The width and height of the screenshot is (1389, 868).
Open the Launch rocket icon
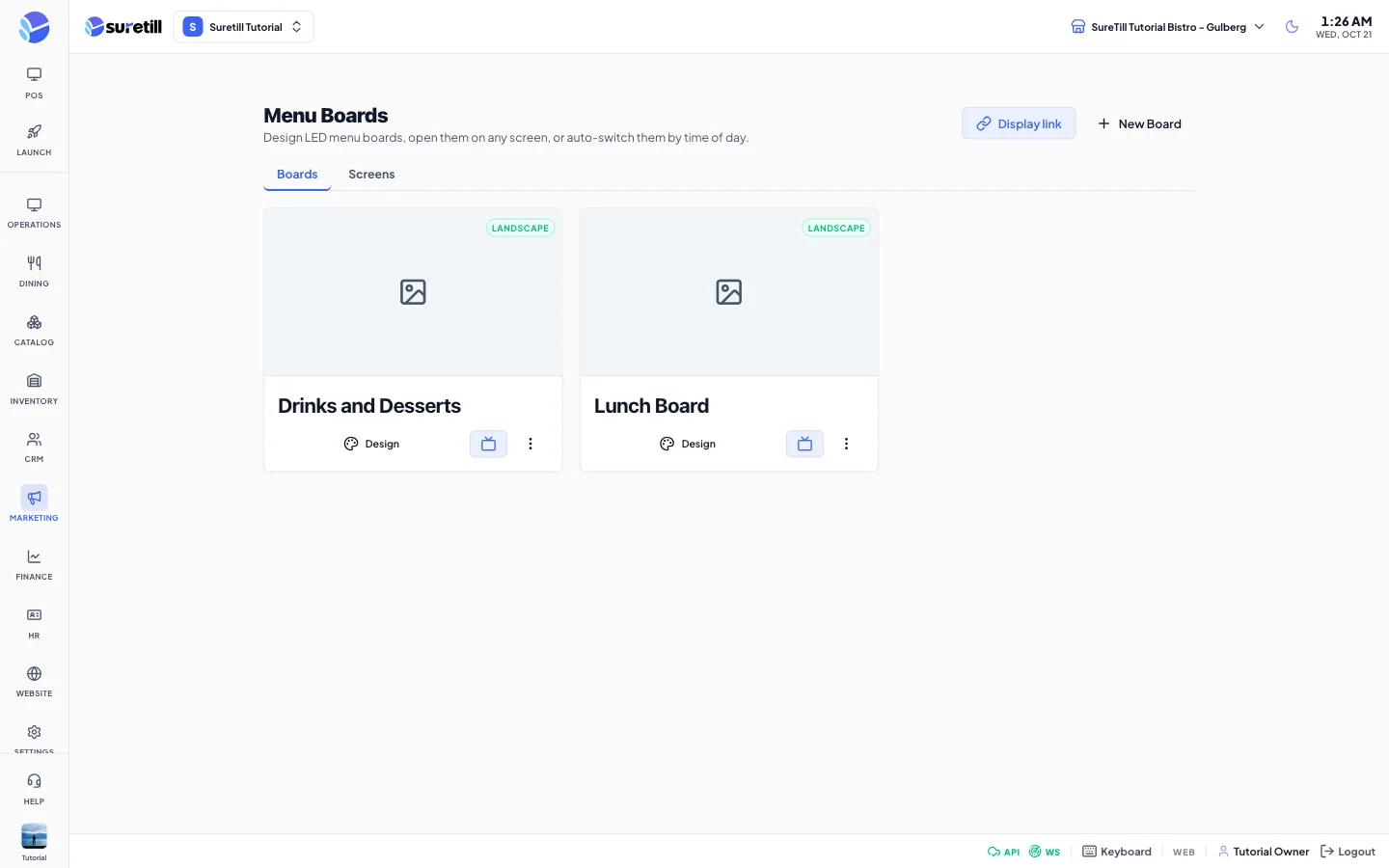[x=34, y=132]
